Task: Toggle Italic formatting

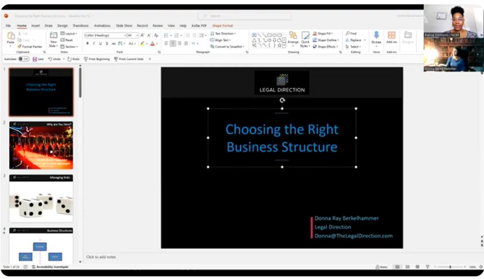Action: point(94,43)
